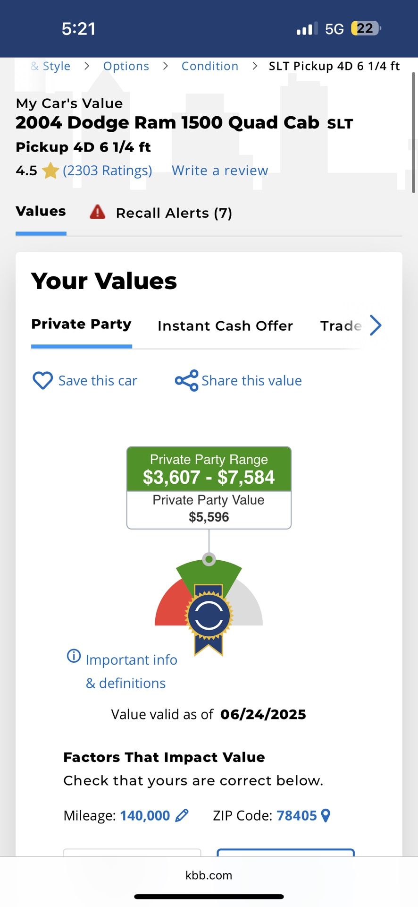Screen dimensions: 418x907
Task: Tap the red recall warning triangle
Action: point(98,212)
